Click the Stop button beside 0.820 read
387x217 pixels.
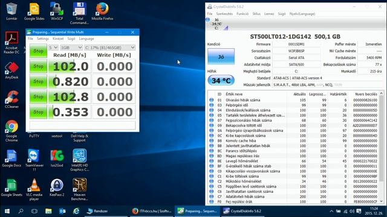[x=38, y=81]
